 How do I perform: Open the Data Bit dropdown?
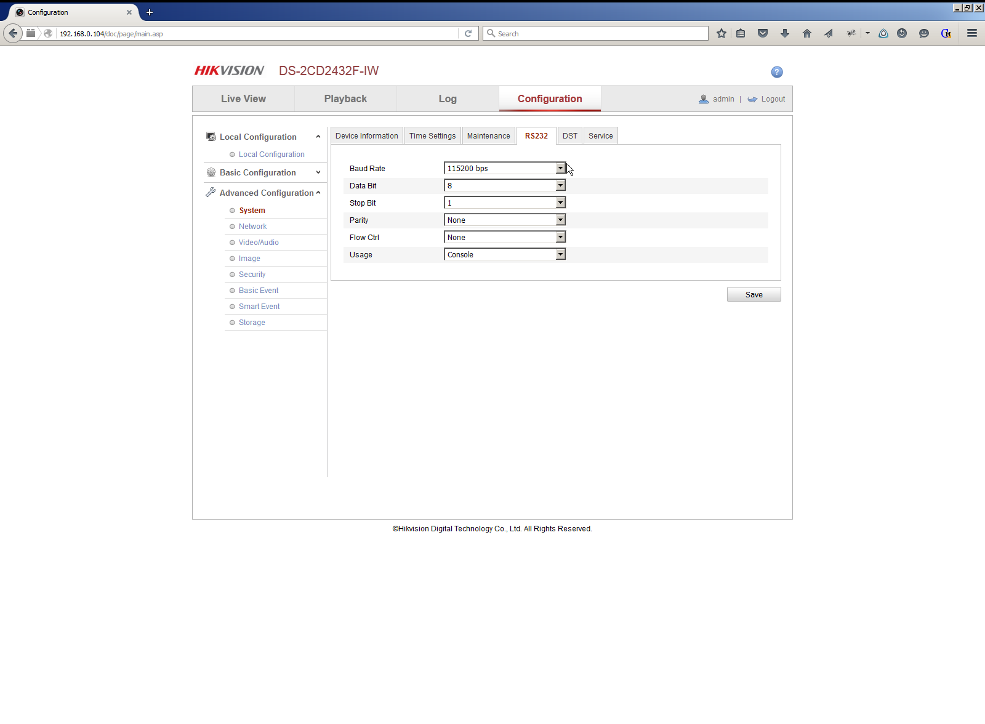[x=505, y=185]
